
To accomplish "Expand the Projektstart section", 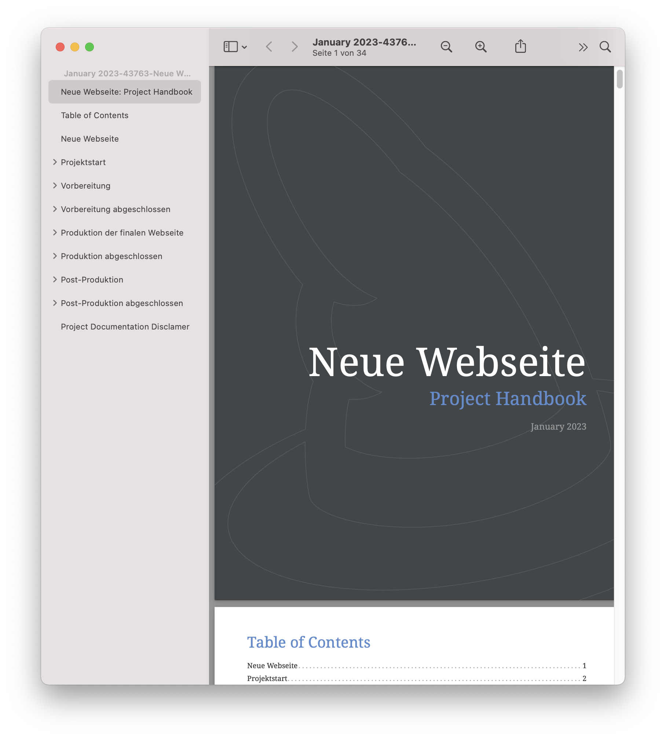I will click(x=55, y=162).
